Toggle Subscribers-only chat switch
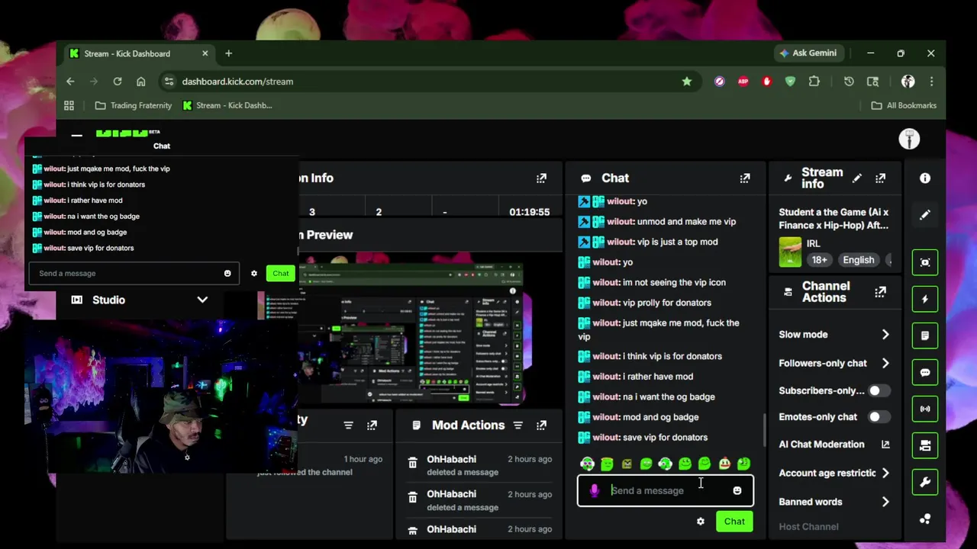Image resolution: width=977 pixels, height=549 pixels. pos(879,391)
